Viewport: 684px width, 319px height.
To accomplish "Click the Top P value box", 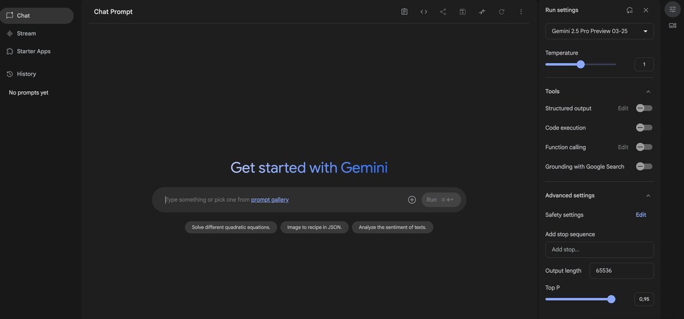I will point(644,299).
